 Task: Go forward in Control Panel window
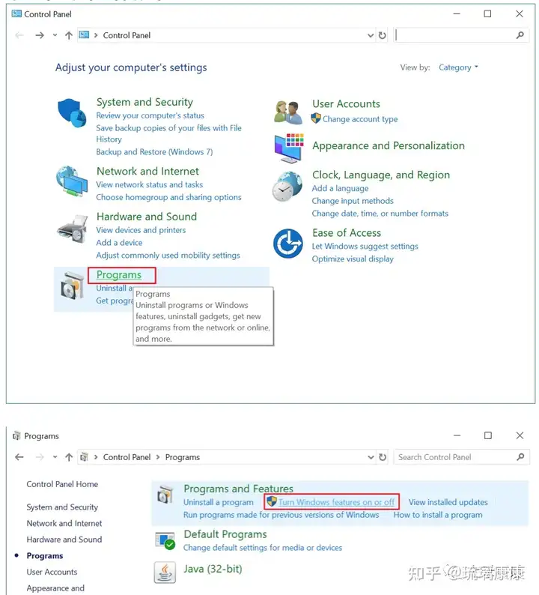point(40,35)
